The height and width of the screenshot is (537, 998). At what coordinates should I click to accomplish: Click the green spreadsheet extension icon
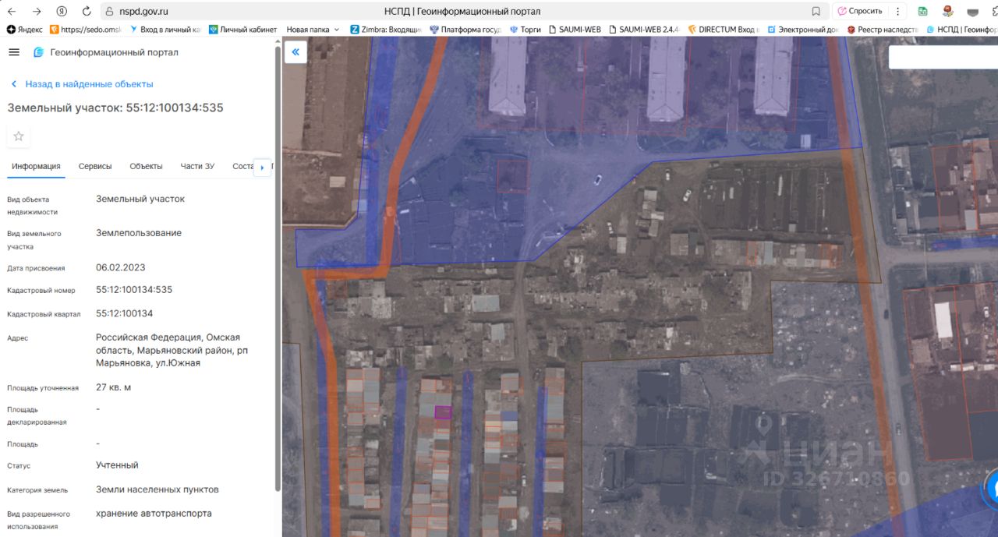(923, 12)
